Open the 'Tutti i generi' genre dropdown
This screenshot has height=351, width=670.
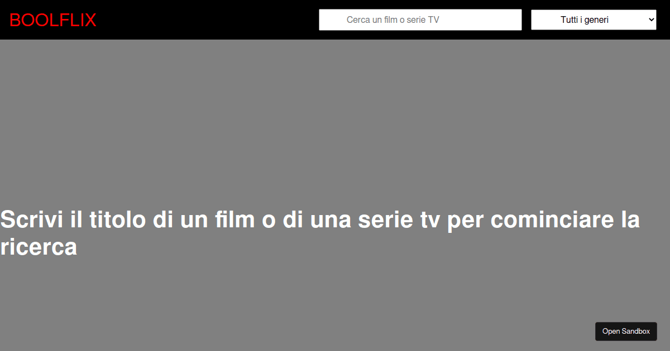[594, 19]
